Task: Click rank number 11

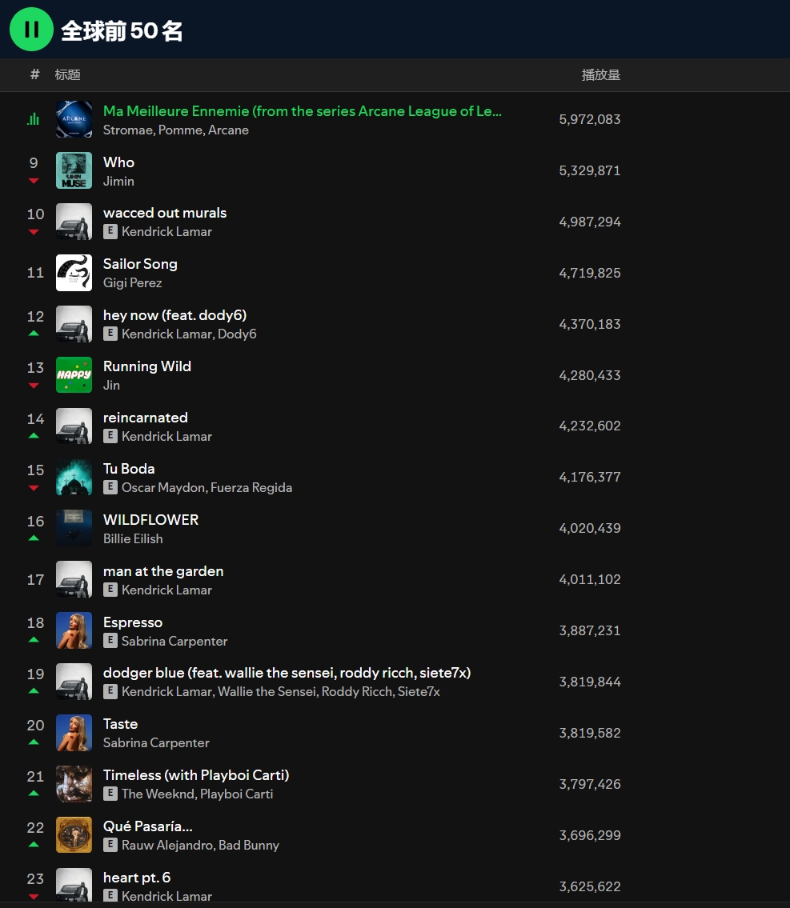Action: (34, 273)
